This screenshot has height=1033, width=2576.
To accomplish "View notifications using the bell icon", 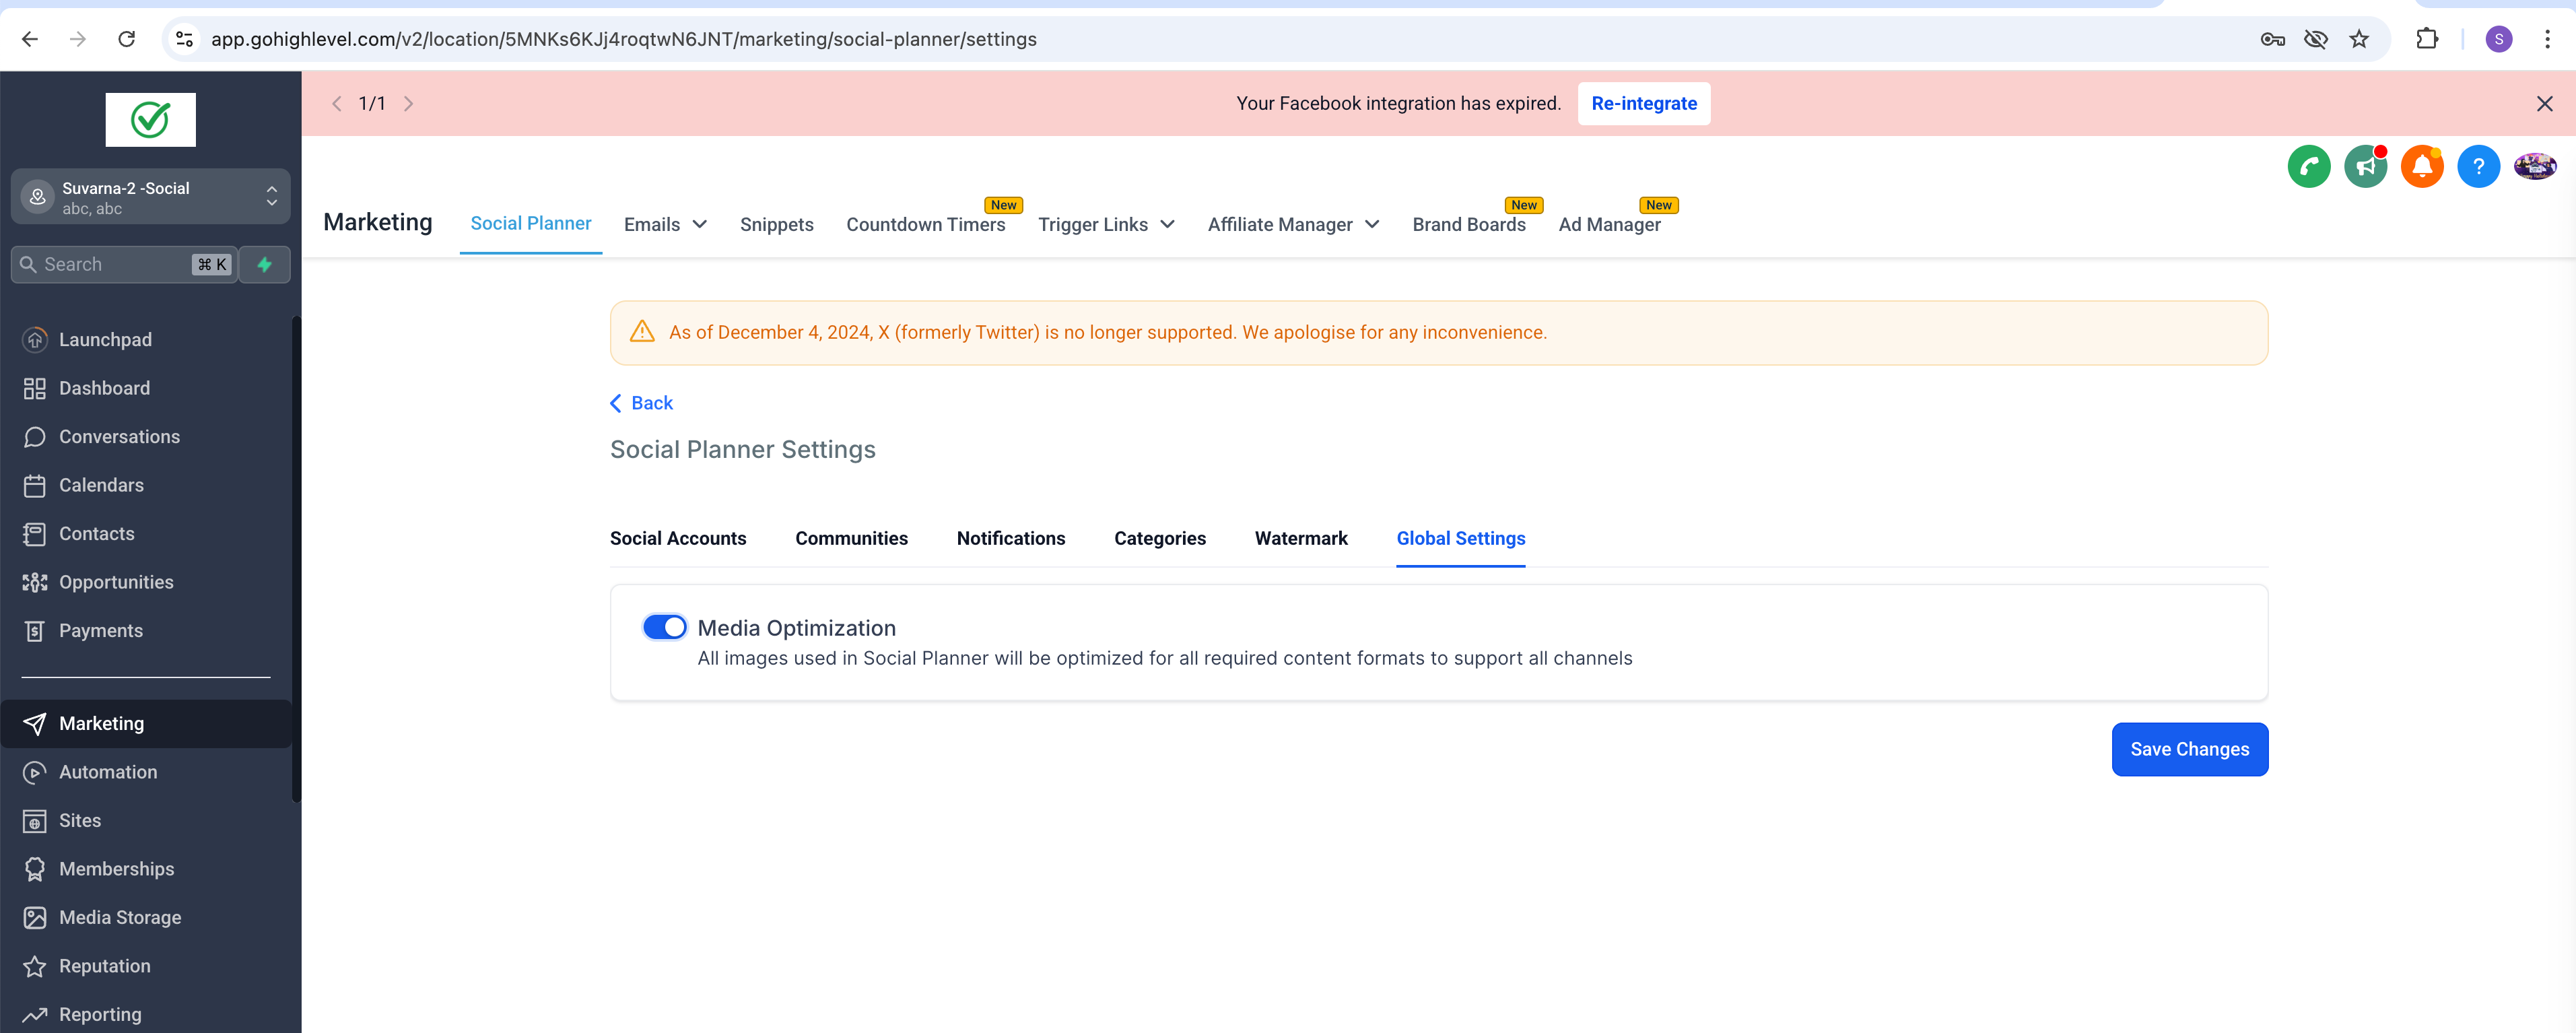I will click(x=2421, y=166).
